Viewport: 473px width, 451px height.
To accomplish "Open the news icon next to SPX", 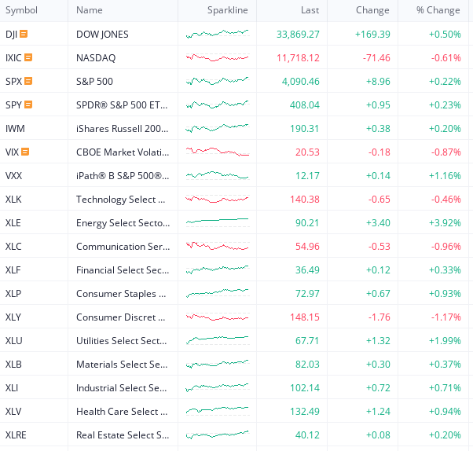I will [x=28, y=81].
